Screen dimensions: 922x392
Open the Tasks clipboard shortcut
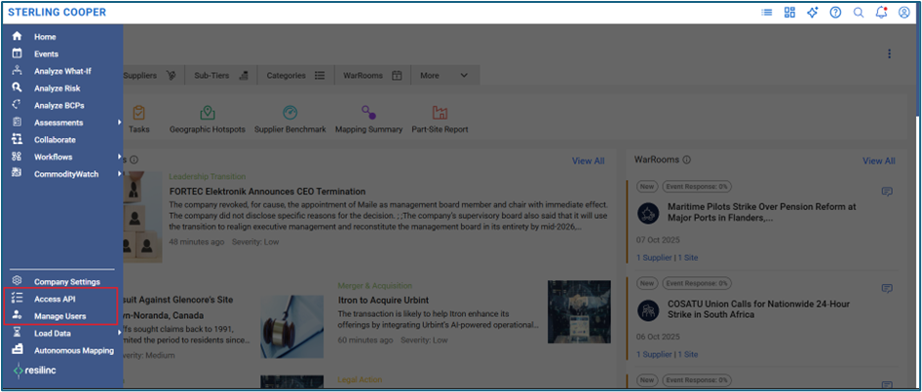click(x=139, y=119)
